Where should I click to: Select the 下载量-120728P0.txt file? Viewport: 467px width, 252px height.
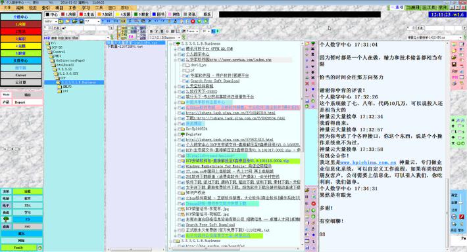click(x=124, y=47)
